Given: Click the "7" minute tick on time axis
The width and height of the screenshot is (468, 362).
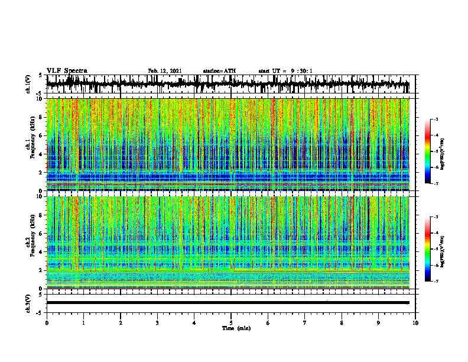Looking at the screenshot, I should coord(305,323).
